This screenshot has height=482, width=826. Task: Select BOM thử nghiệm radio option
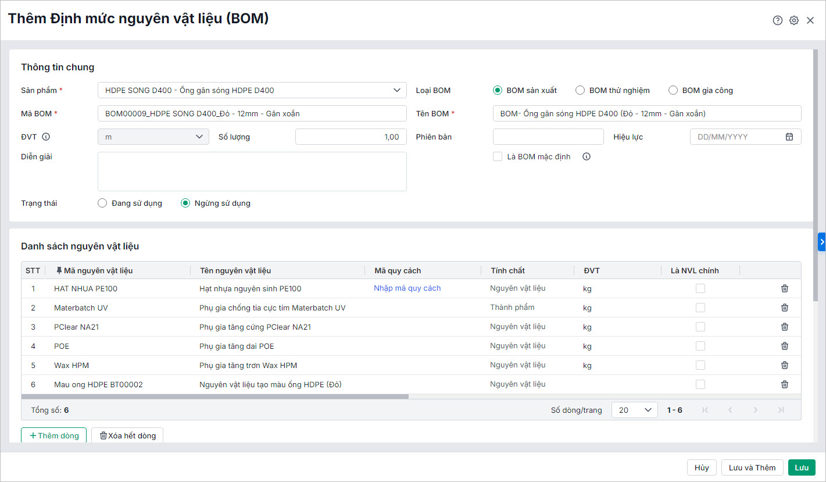click(580, 90)
